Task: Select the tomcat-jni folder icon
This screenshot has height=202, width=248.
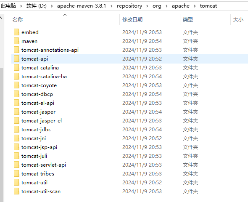Action: click(16, 138)
